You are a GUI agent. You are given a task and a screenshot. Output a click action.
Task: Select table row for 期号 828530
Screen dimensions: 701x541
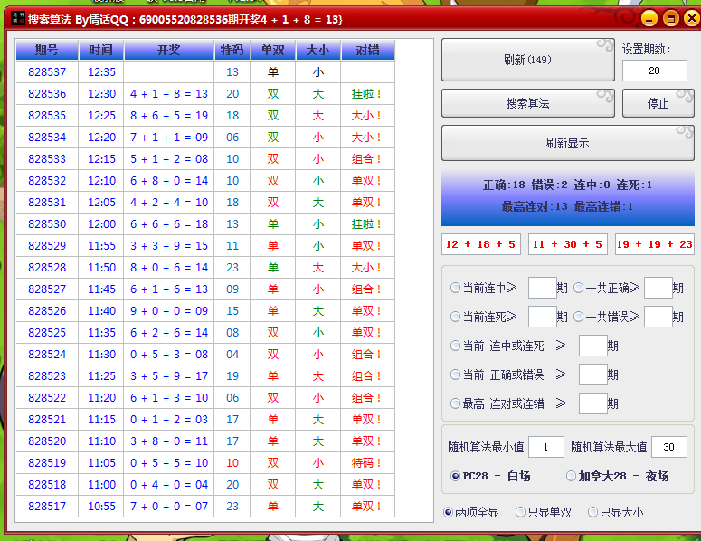pos(204,224)
